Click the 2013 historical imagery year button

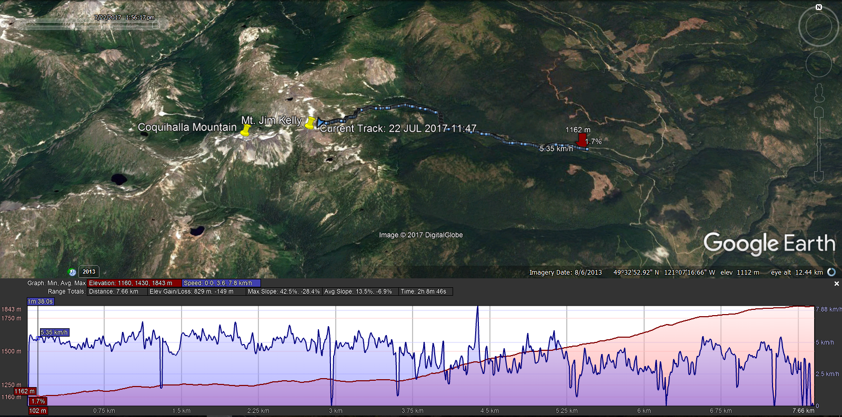point(89,272)
